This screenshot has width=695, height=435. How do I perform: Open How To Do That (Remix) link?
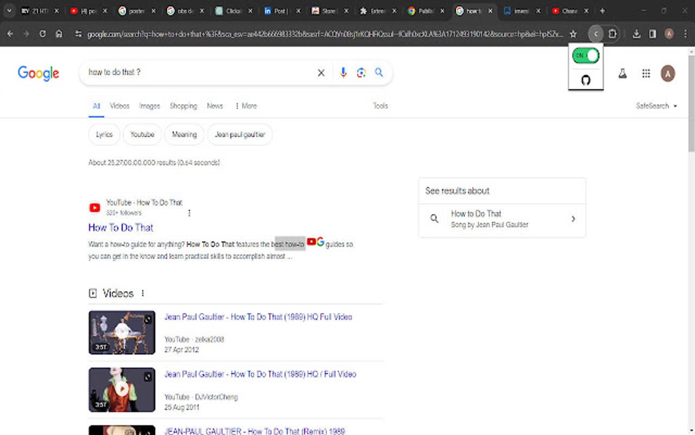pos(254,431)
